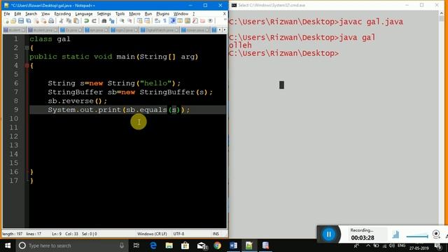This screenshot has height=252, width=448.
Task: Open the Document Map icon
Action: tap(188, 21)
